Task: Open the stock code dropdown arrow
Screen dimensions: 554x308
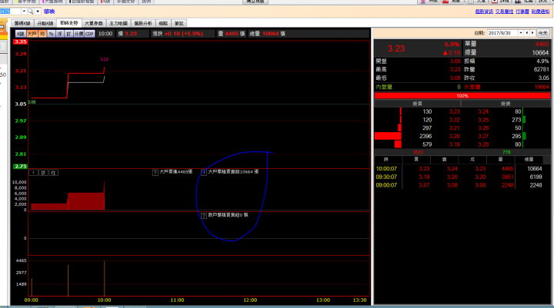Action: tap(24, 12)
